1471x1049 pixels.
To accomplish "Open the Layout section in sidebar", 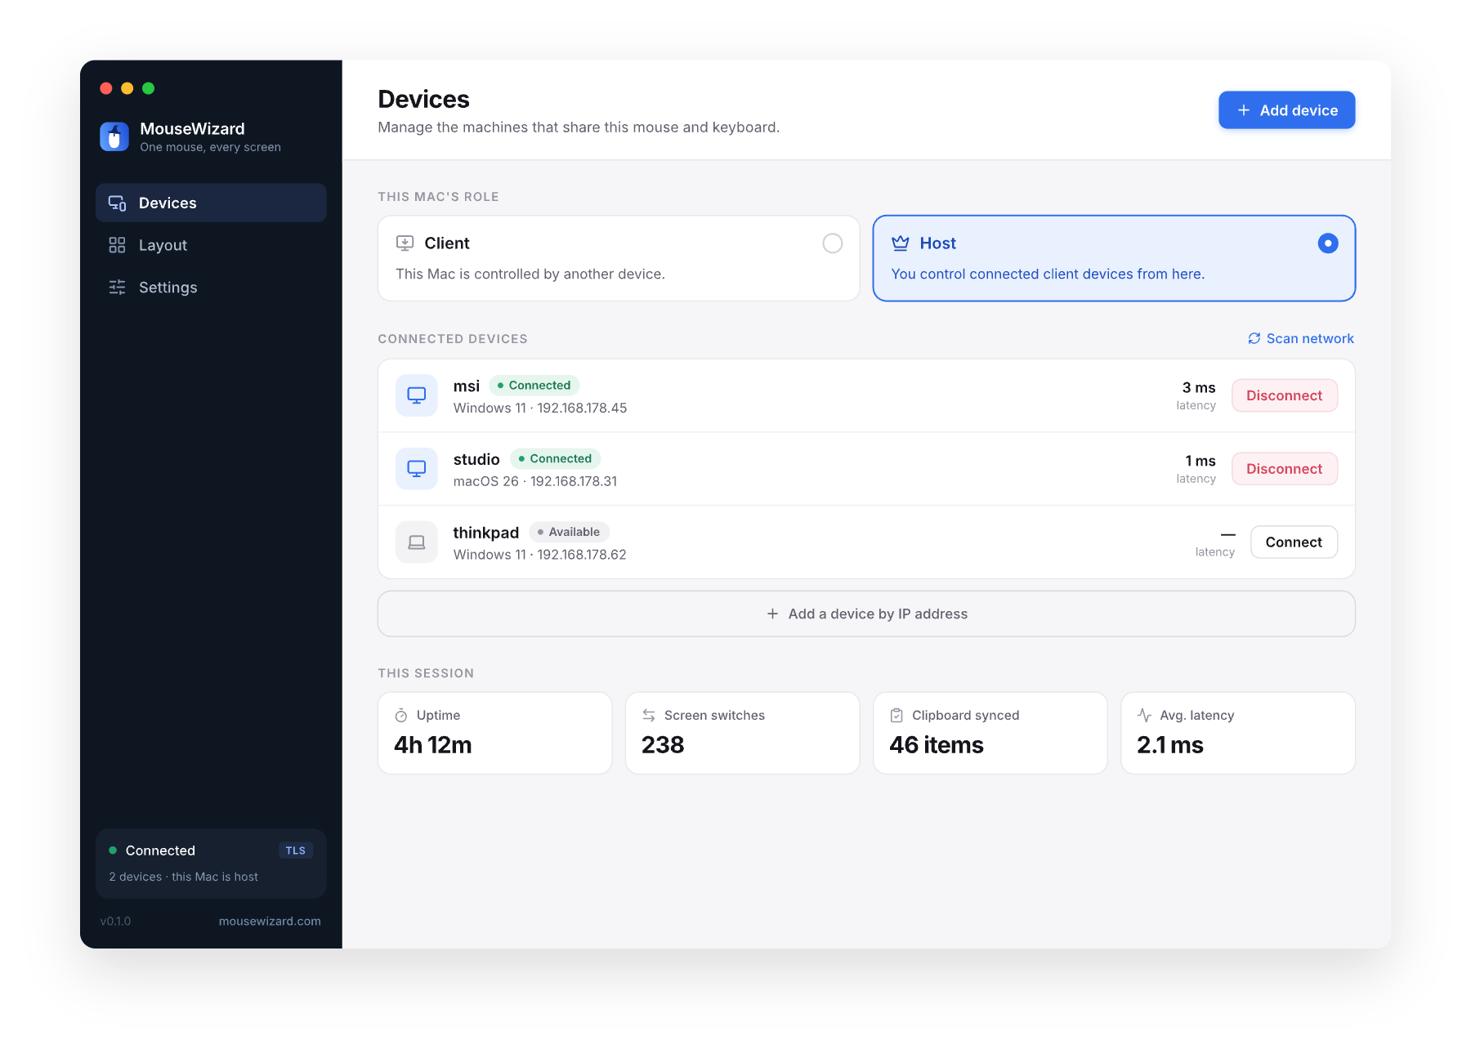I will point(211,245).
